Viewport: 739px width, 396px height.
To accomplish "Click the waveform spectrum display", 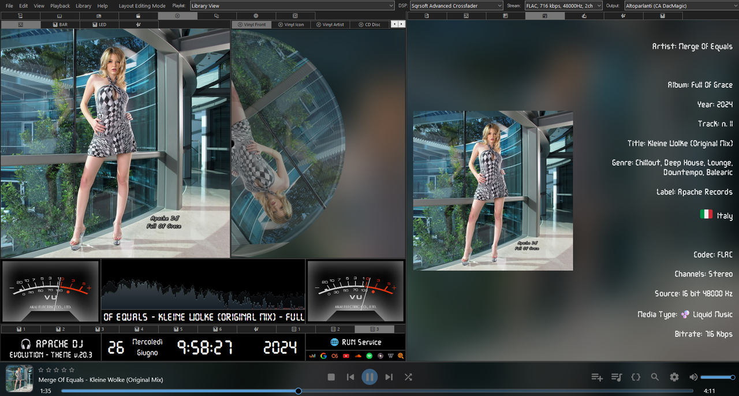I will (203, 293).
